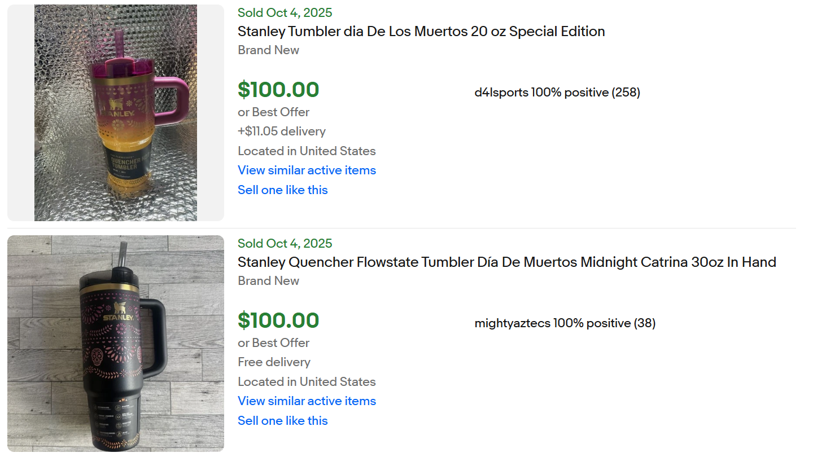Click the $100.00 price of the 20 oz tumbler
813x457 pixels.
coord(278,90)
